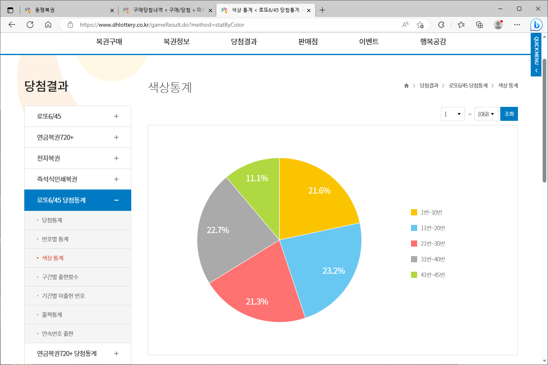
Task: Click the yellow 1번~10번 legend swatch
Action: 414,212
